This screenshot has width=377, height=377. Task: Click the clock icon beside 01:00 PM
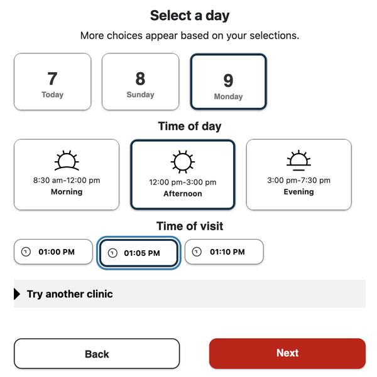point(26,252)
